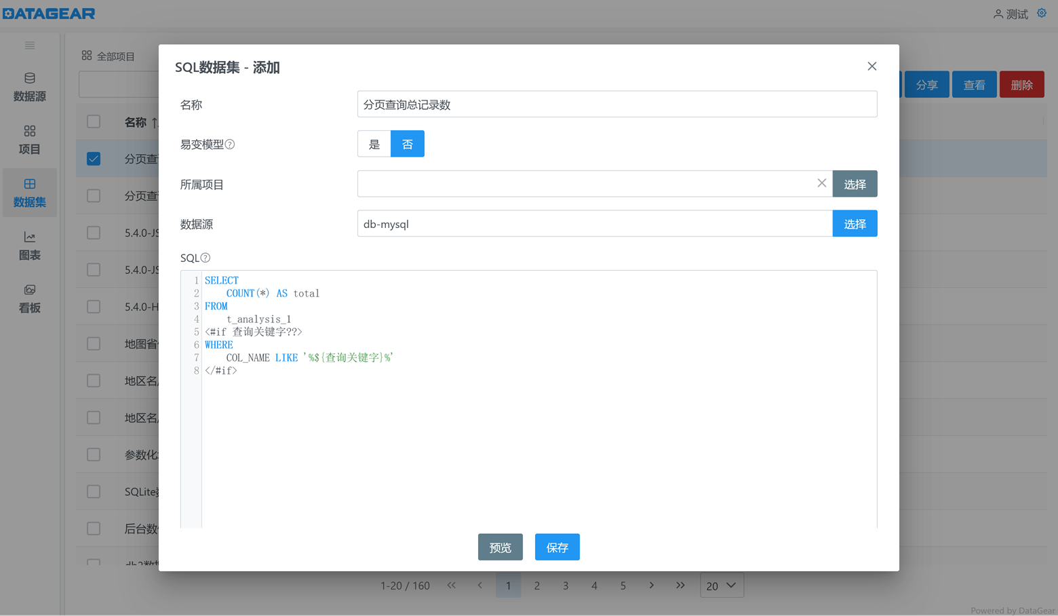Go to the next page
The image size is (1058, 616).
[x=652, y=585]
